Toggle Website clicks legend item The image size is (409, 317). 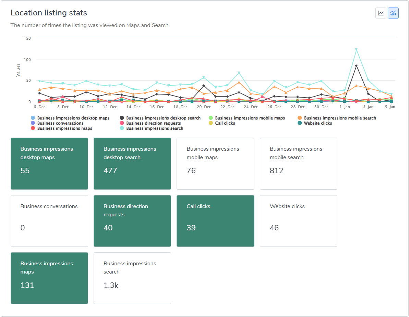click(x=315, y=123)
